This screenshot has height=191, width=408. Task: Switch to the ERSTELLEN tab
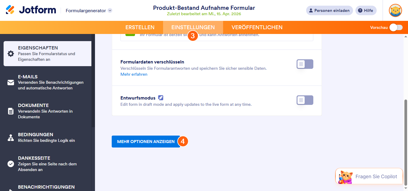point(140,27)
